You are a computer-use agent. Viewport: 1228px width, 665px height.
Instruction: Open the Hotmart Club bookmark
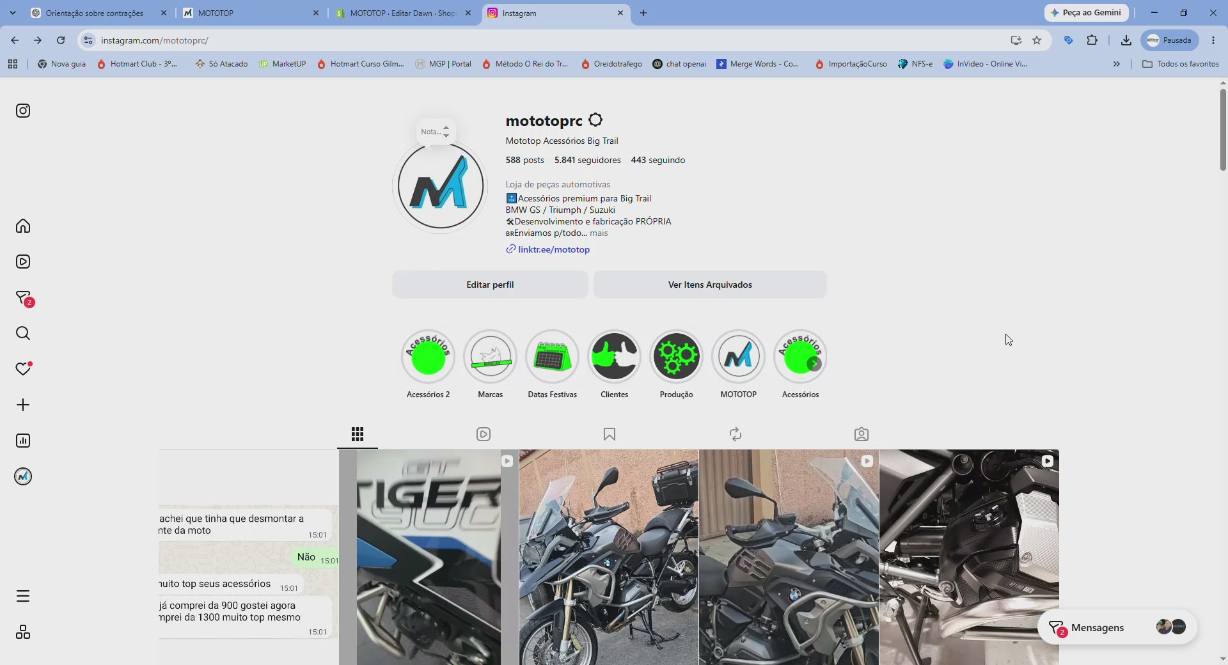click(x=138, y=64)
